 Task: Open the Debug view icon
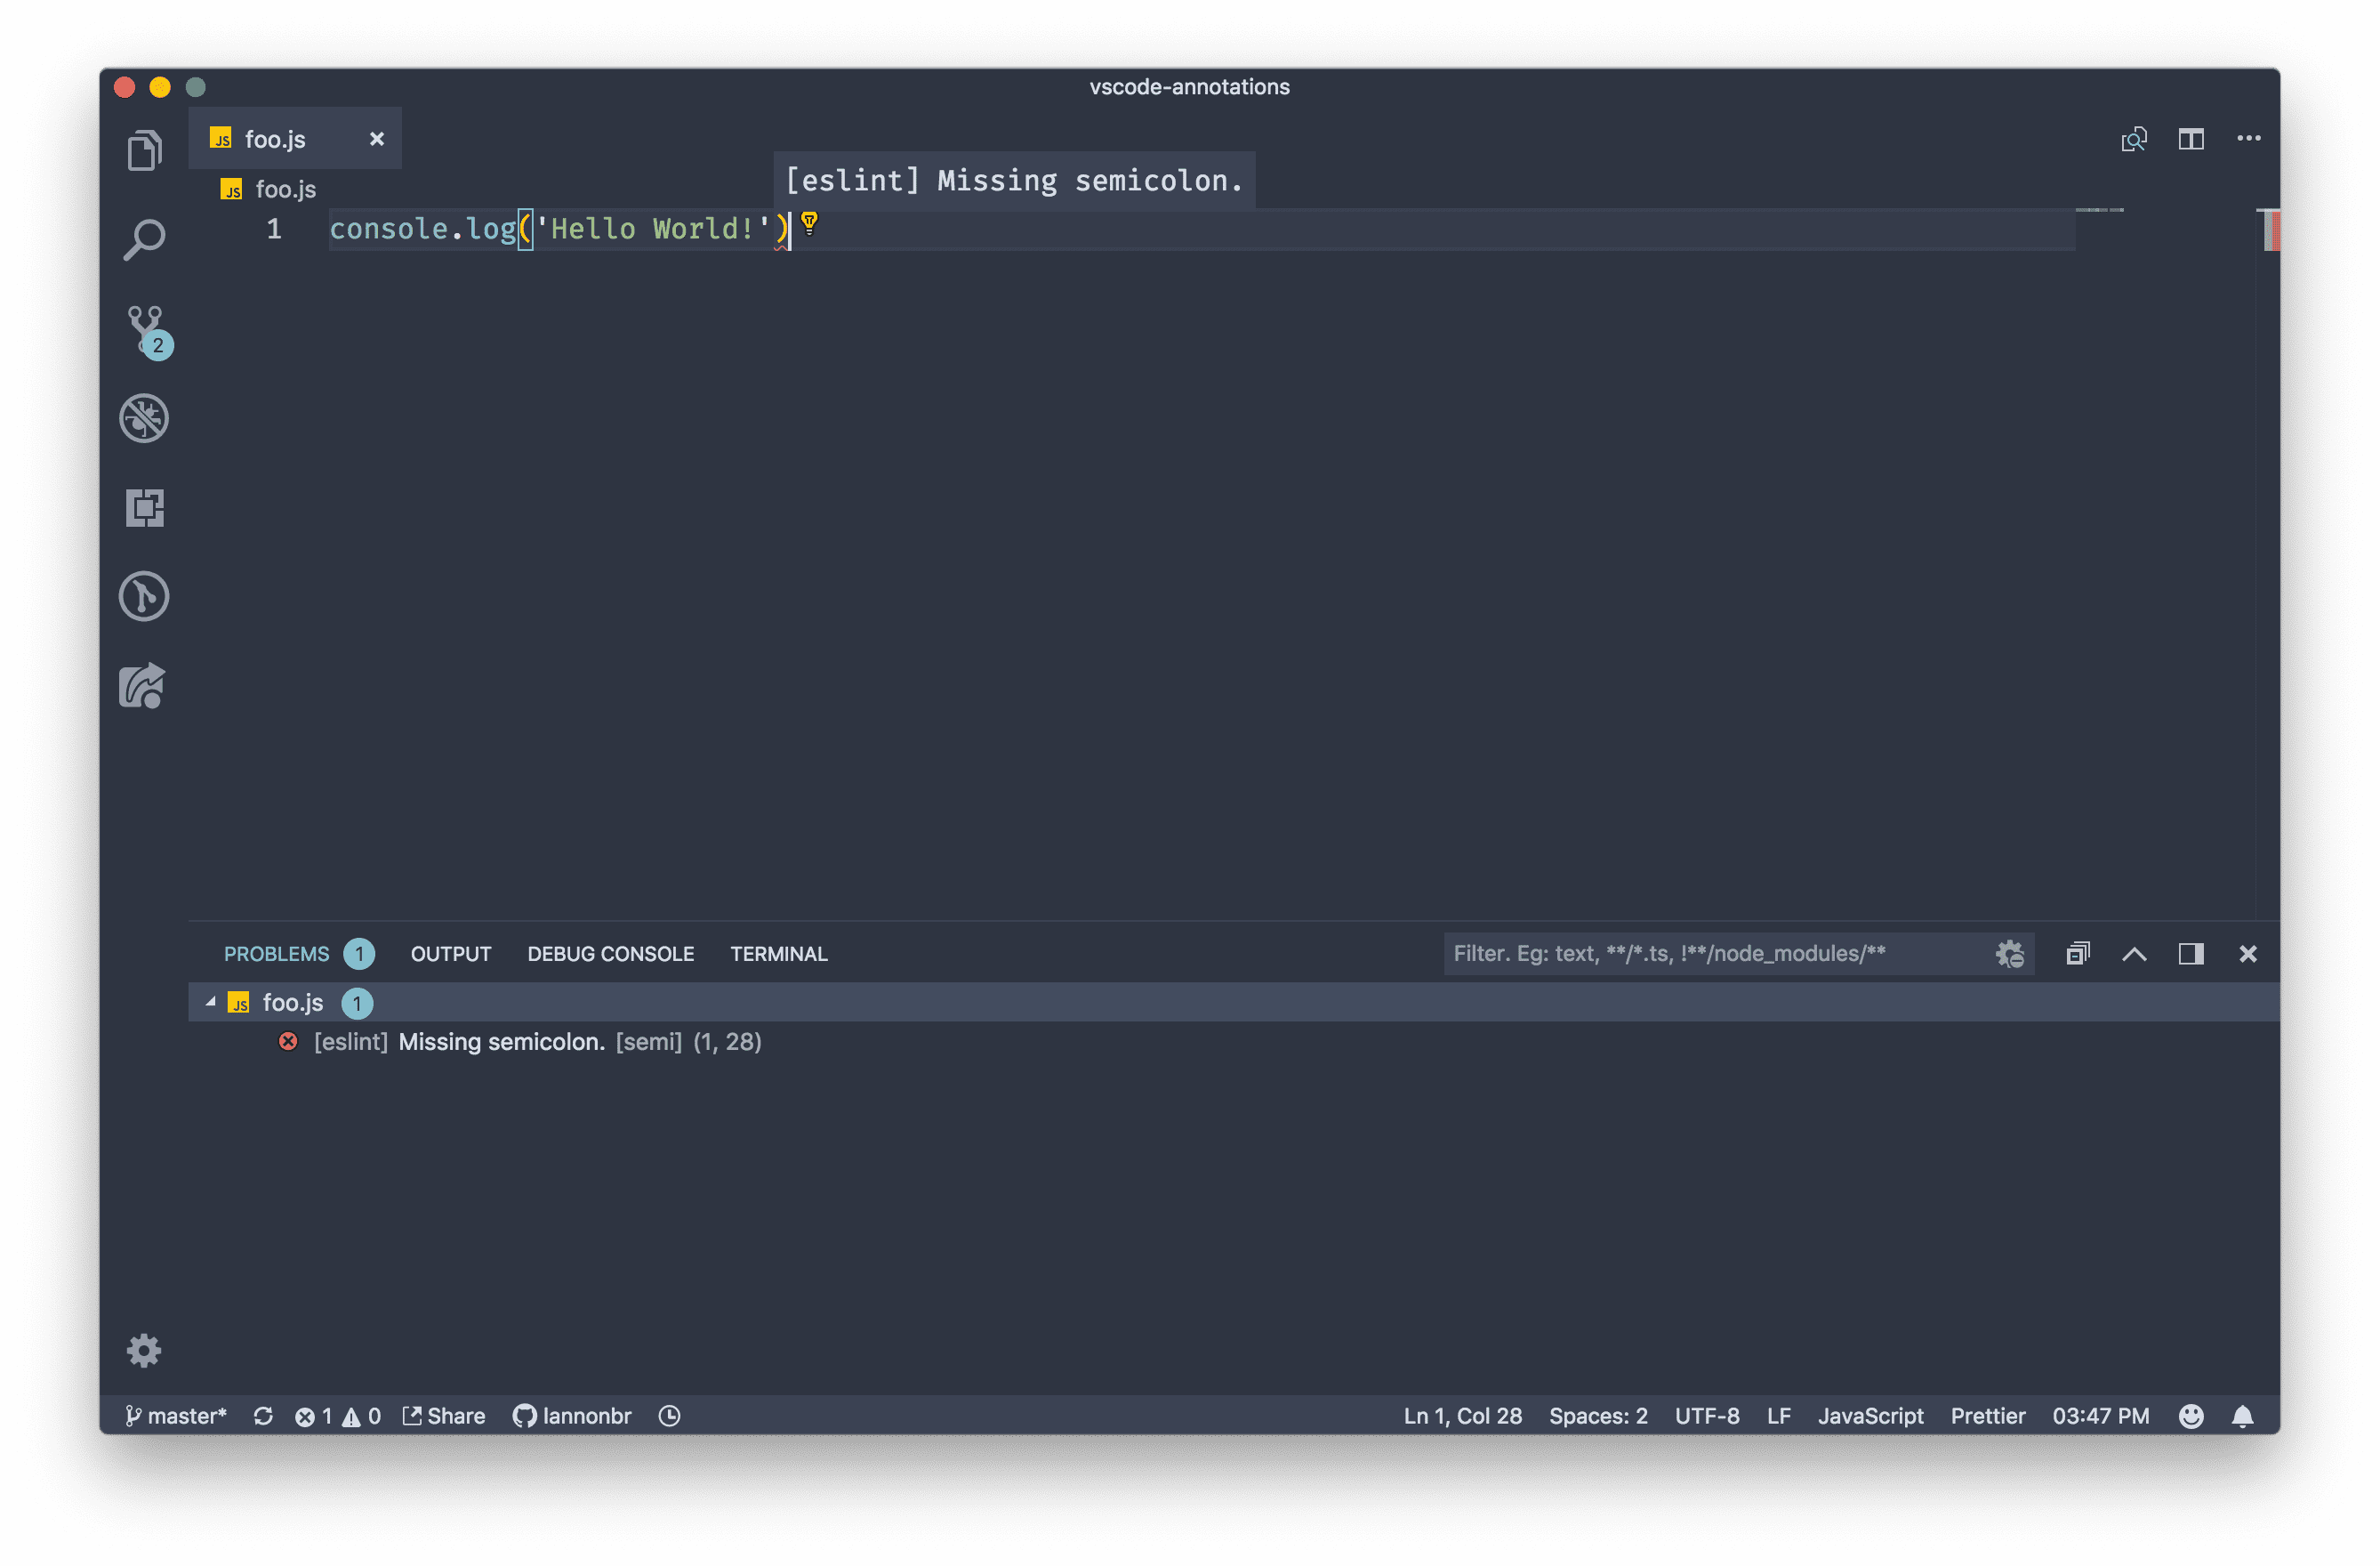tap(144, 418)
